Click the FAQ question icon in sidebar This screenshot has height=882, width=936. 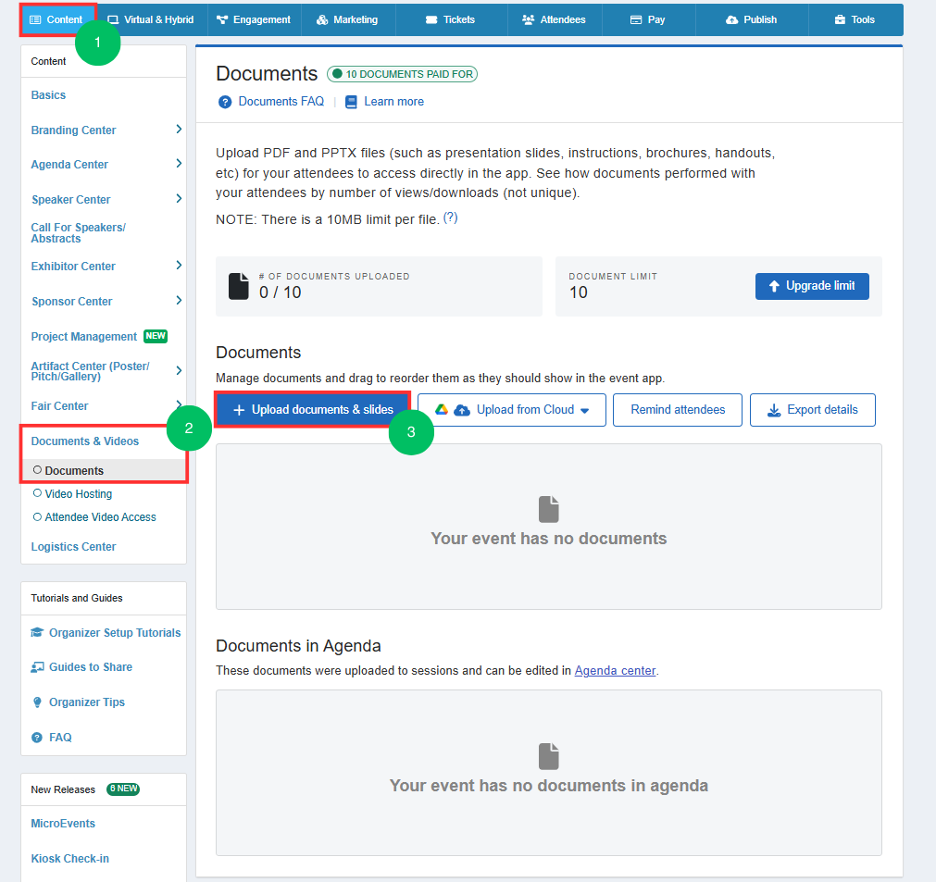37,738
